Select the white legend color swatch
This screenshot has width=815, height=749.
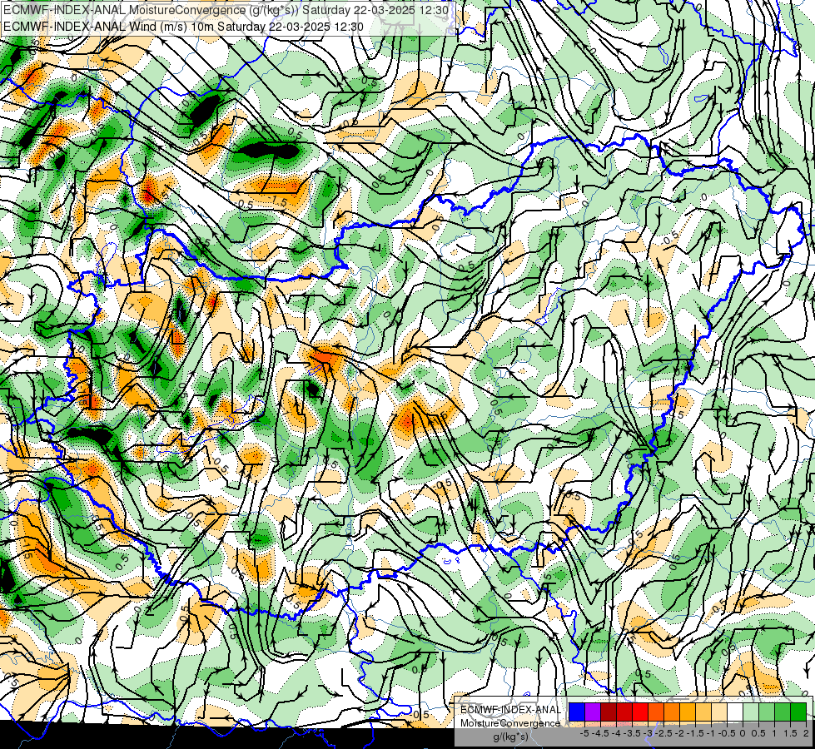(735, 712)
